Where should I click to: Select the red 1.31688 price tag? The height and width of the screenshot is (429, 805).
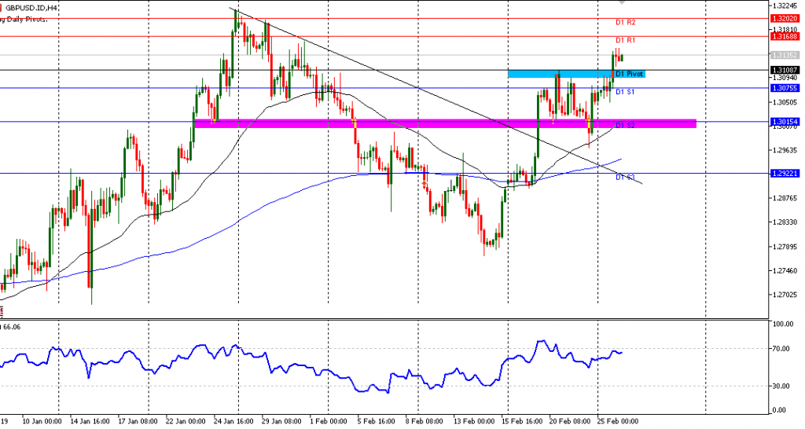[785, 36]
